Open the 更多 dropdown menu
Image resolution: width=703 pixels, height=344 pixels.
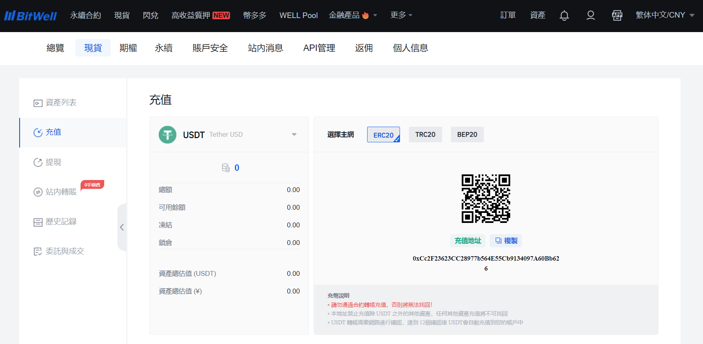tap(401, 15)
